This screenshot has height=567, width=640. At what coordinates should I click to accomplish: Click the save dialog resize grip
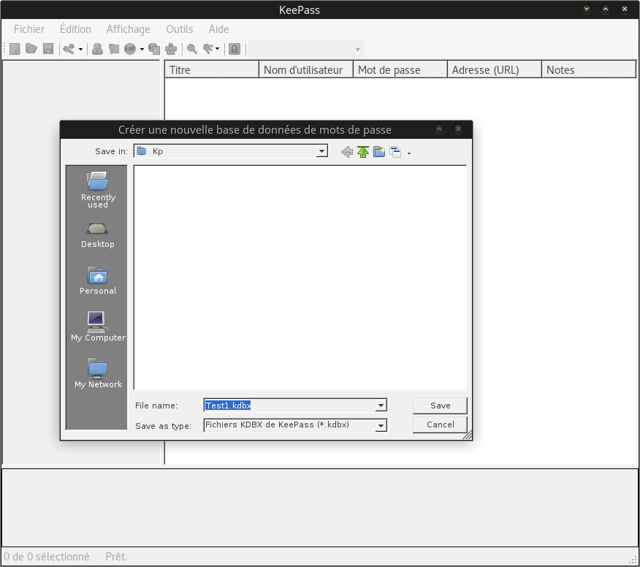point(468,435)
